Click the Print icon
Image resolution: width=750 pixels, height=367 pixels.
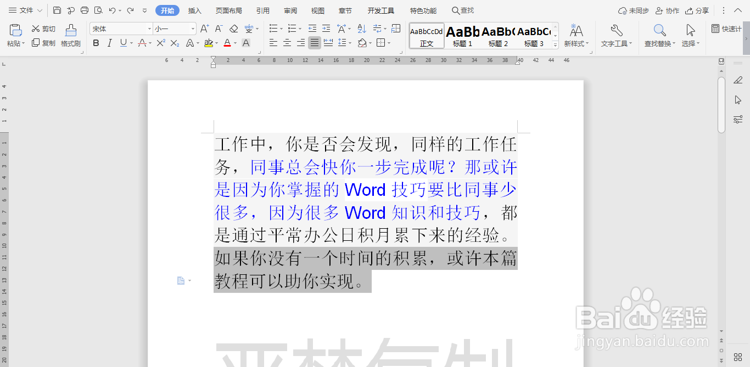click(x=85, y=10)
